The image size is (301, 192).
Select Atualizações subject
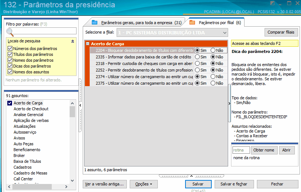point(24,126)
